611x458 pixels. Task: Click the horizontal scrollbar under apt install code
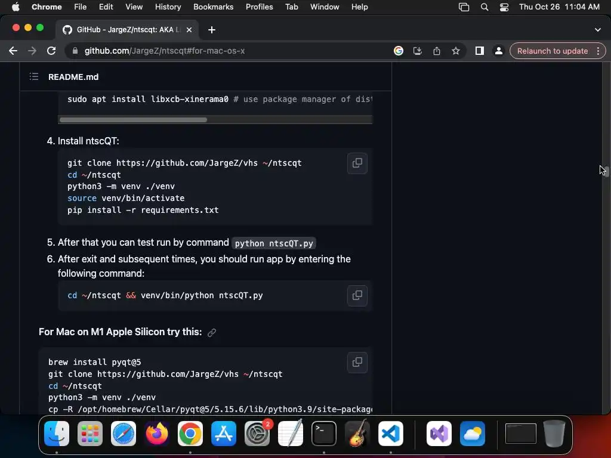(x=133, y=119)
